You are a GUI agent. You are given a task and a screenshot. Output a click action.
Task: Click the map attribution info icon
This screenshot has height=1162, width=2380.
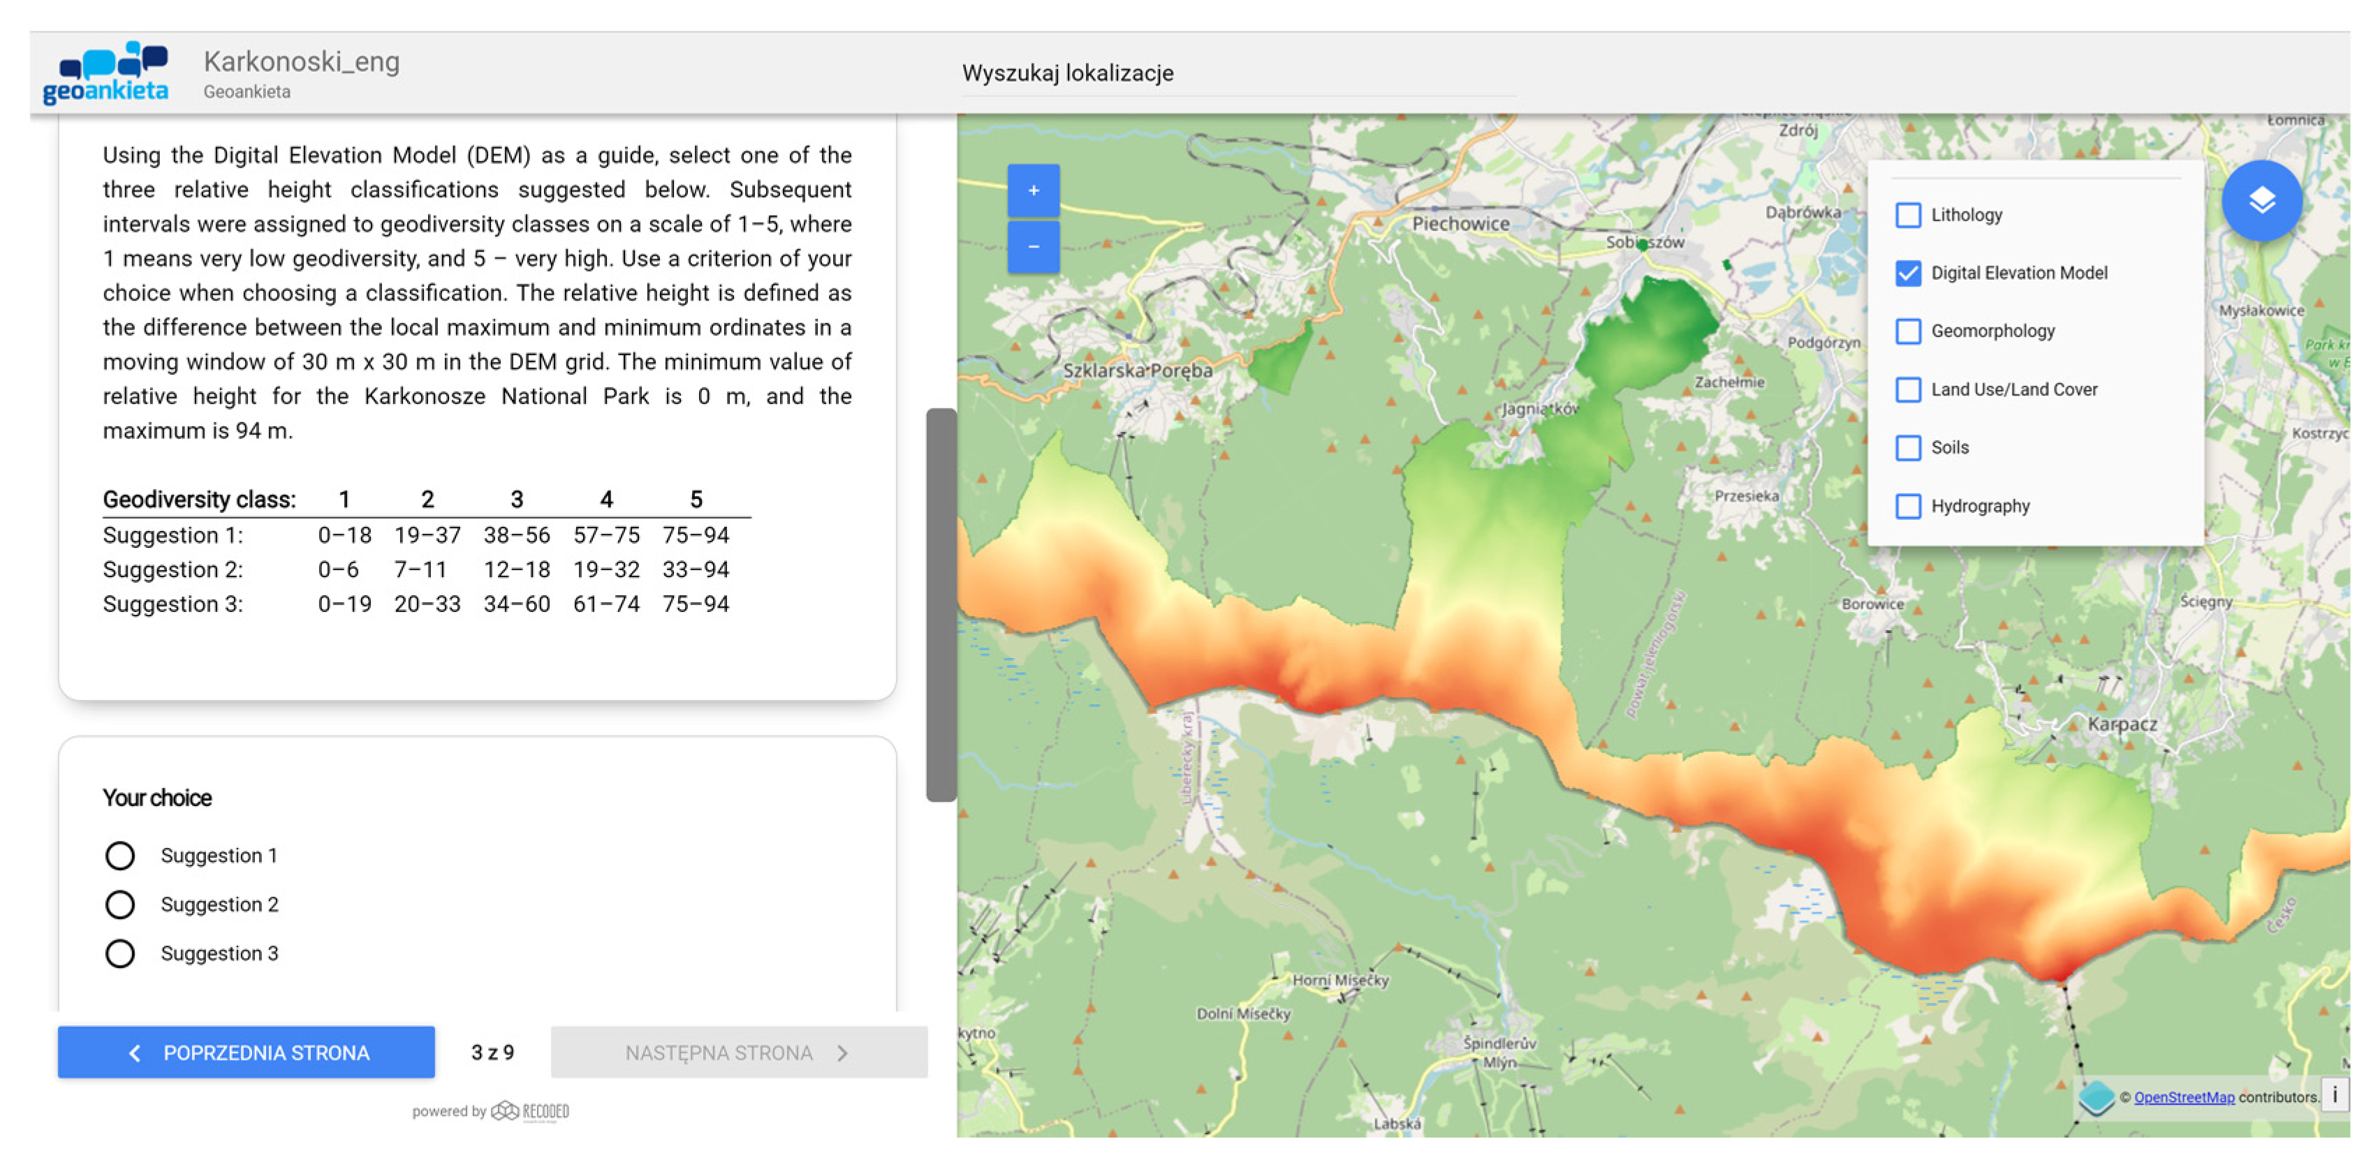click(x=2334, y=1096)
